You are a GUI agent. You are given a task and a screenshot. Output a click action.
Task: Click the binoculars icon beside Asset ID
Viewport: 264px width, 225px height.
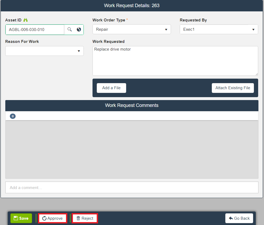coord(25,20)
